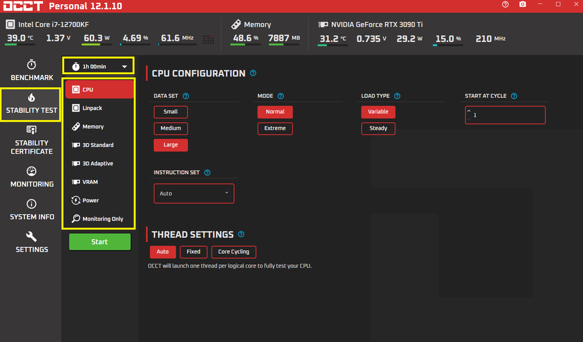
Task: Click the GPU clock 210 MHz reading
Action: point(491,39)
